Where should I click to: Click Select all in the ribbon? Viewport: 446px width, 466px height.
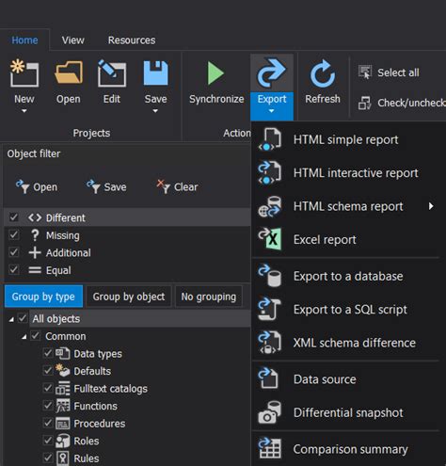389,72
